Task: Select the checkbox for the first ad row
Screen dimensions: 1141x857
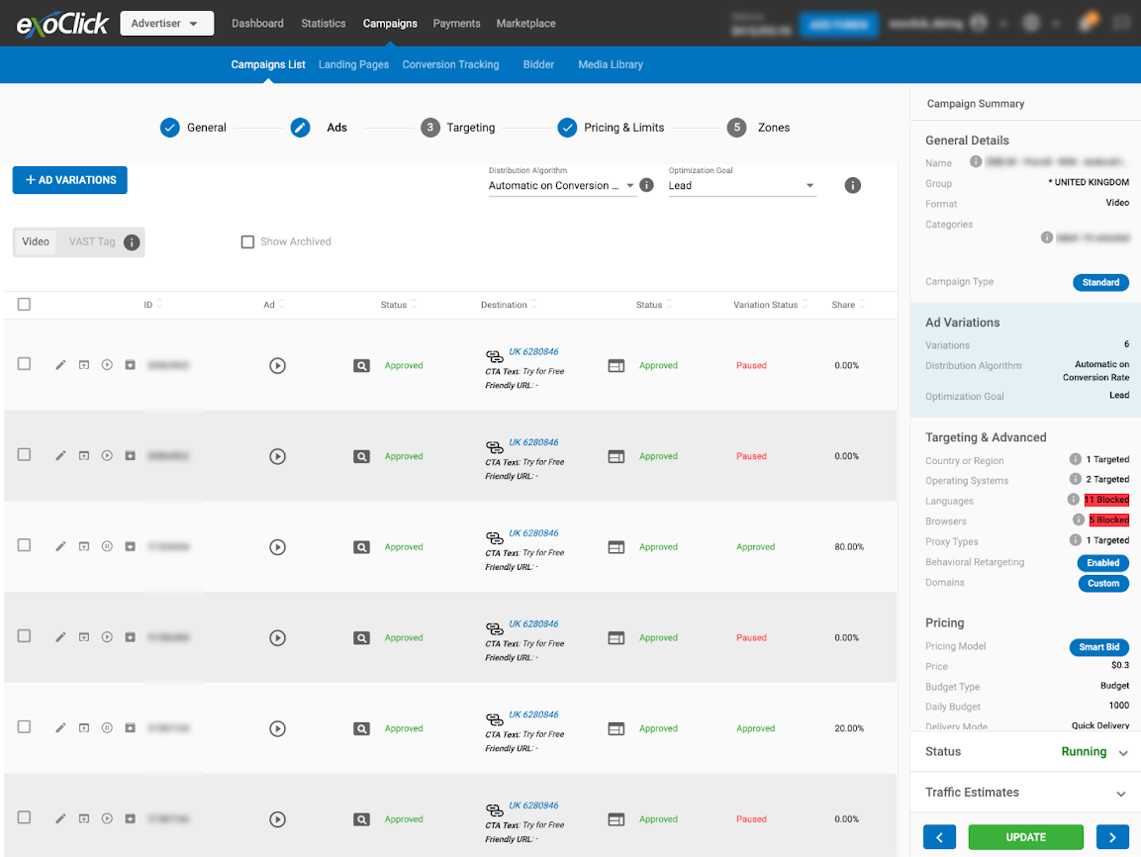Action: coord(24,364)
